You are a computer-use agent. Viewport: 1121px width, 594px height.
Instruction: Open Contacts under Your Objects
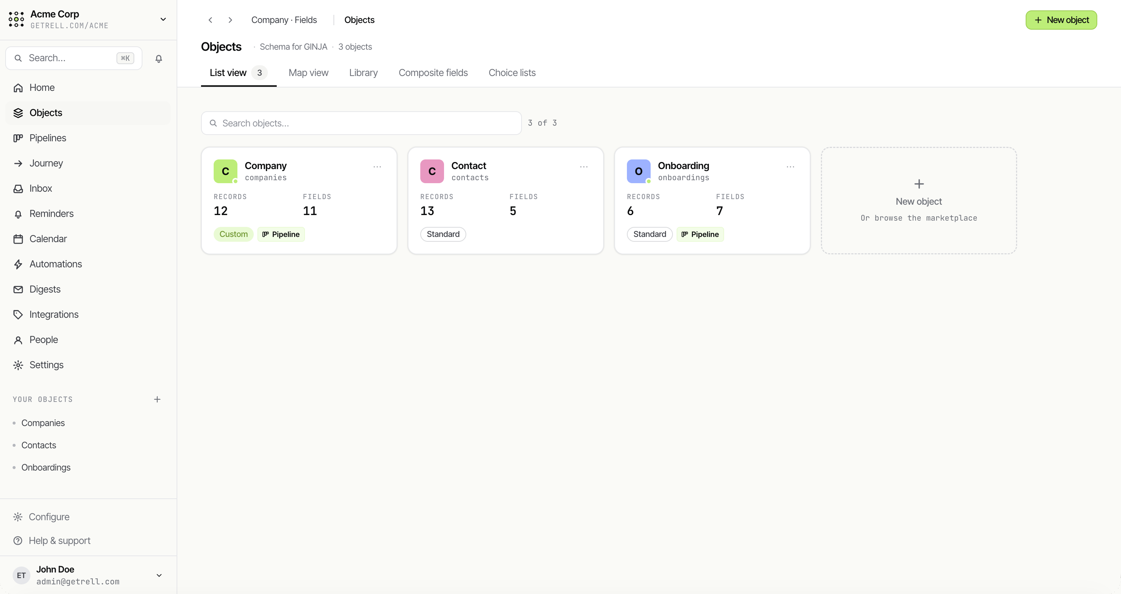[x=39, y=445]
